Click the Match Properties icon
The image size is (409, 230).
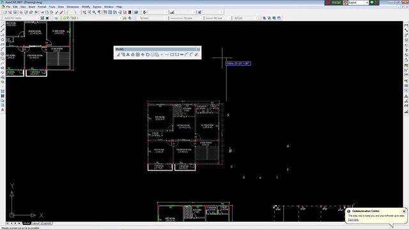coord(57,12)
